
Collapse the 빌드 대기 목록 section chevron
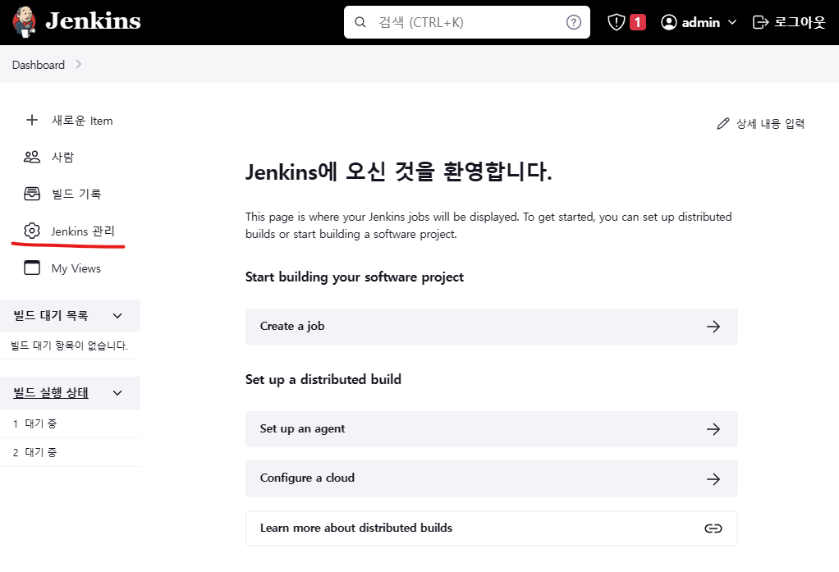pos(117,316)
